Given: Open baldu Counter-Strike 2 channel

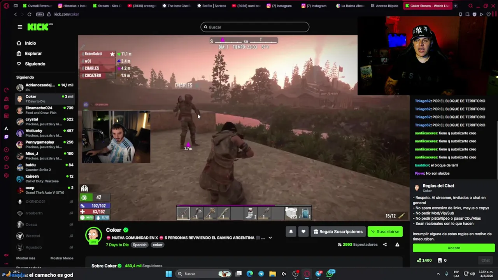Looking at the screenshot, I should pos(45,167).
